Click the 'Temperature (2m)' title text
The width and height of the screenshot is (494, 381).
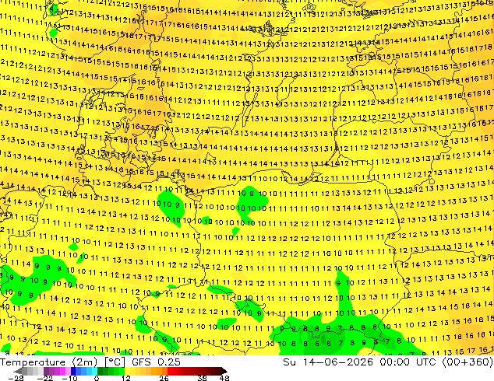(48, 362)
